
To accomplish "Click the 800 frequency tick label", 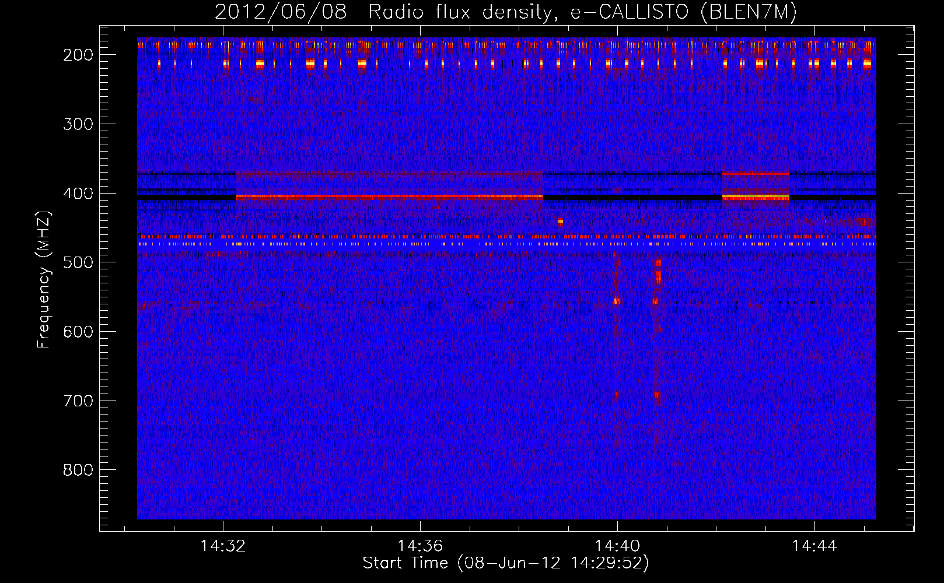I will [x=78, y=470].
